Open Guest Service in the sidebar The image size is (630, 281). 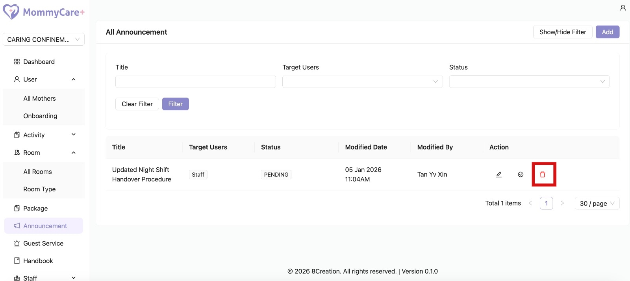coord(43,243)
